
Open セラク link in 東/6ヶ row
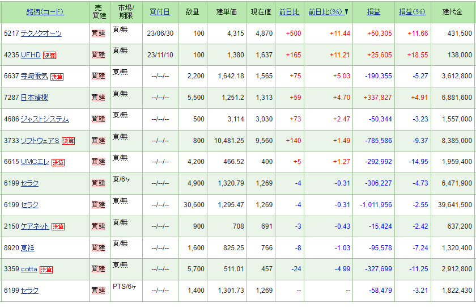pos(29,183)
